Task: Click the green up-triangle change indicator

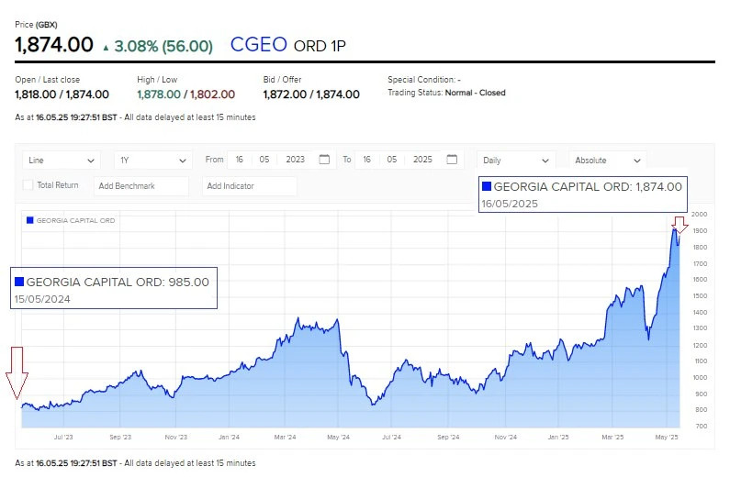Action: coord(107,48)
